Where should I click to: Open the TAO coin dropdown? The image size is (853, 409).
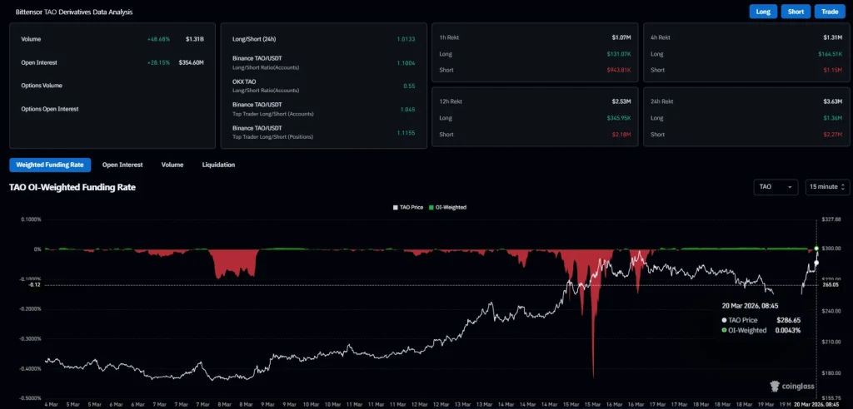coord(776,187)
